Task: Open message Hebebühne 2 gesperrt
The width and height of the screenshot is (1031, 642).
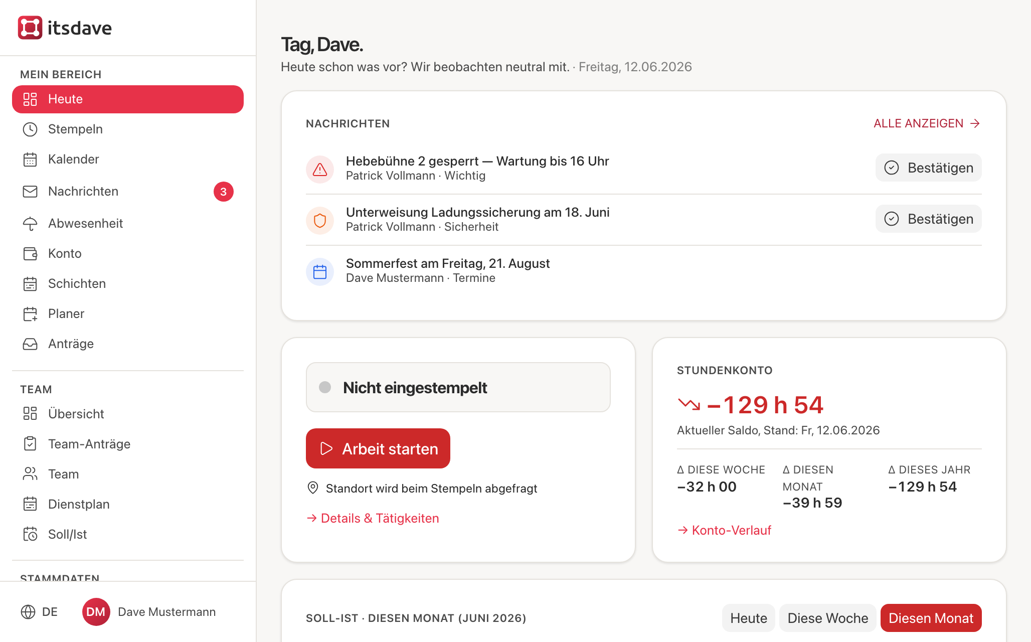Action: (x=477, y=161)
